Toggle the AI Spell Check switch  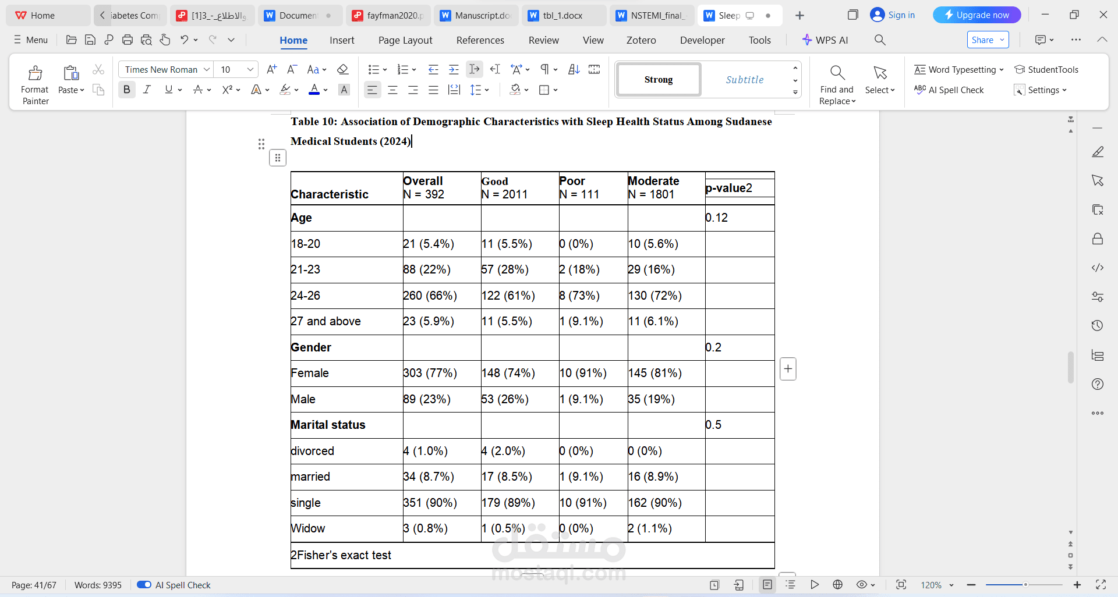point(144,585)
